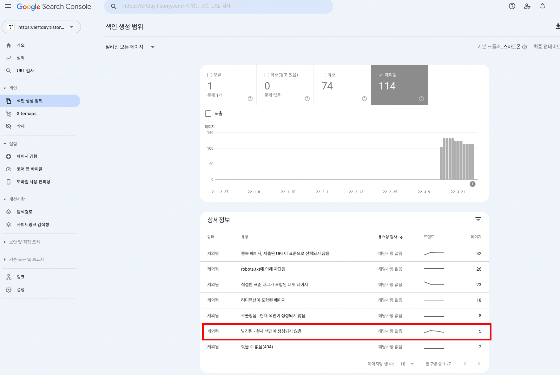Open 리디렉션이 포함된 페이지 row
Screen dimensions: 560x375
click(344, 300)
